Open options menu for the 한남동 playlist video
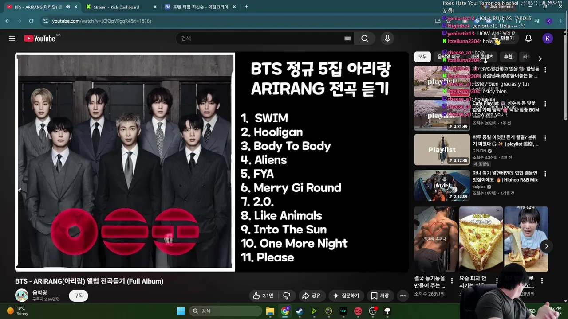This screenshot has width=568, height=319. (x=545, y=70)
